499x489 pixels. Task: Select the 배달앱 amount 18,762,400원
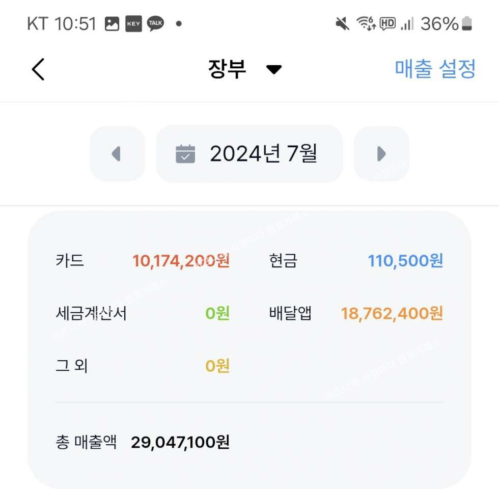pos(392,313)
